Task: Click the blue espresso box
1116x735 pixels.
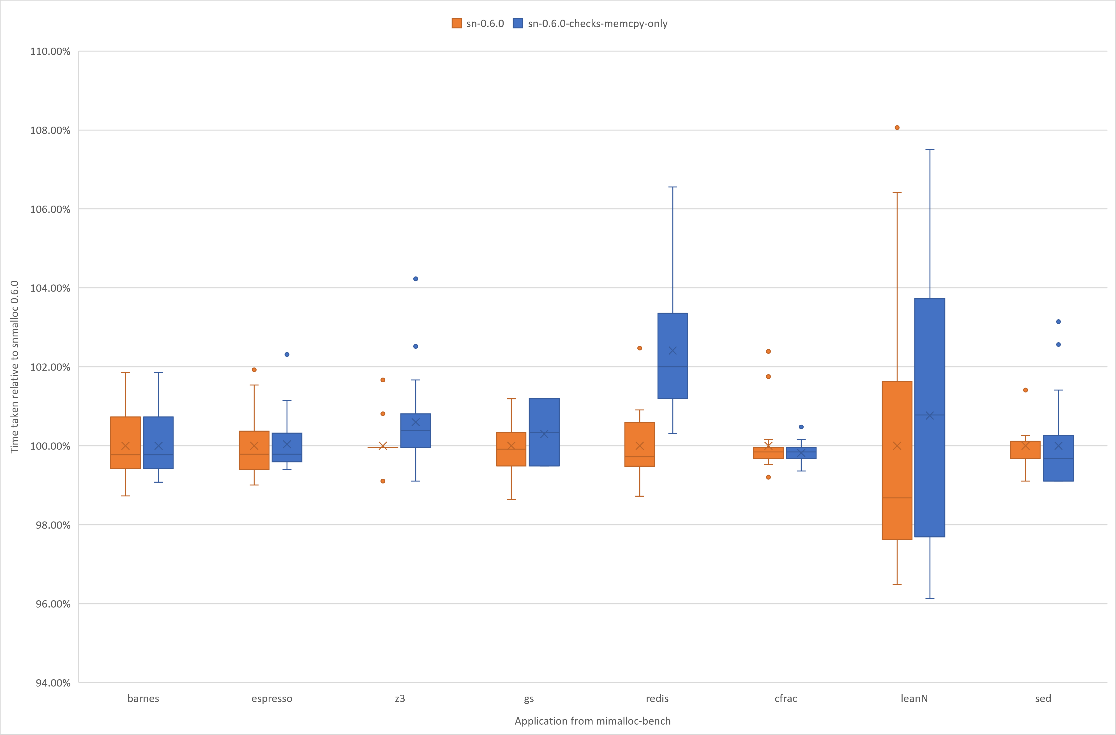Action: pyautogui.click(x=287, y=448)
